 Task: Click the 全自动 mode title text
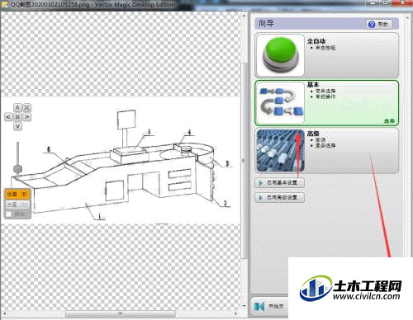316,41
